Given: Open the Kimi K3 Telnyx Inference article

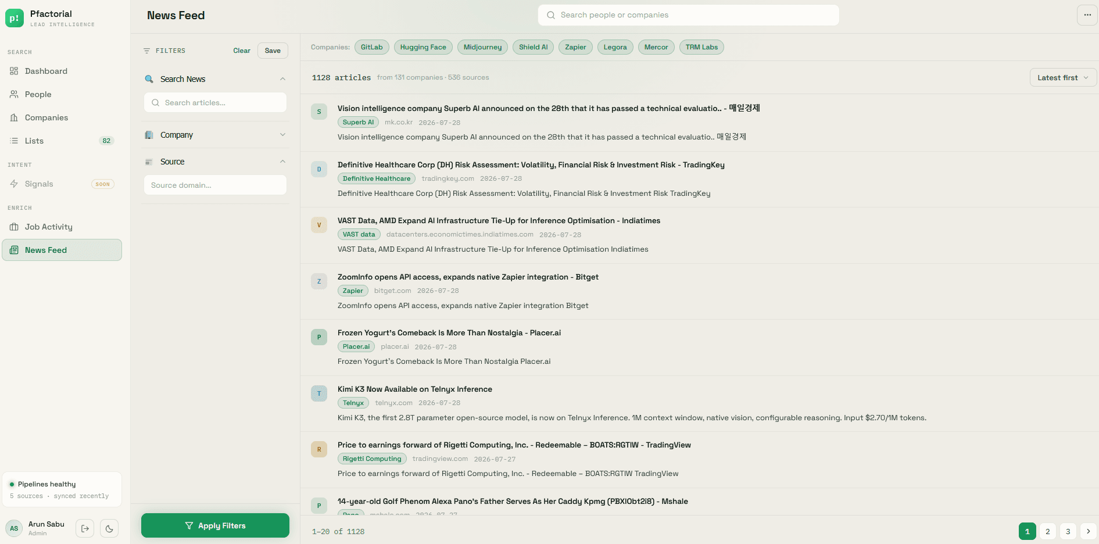Looking at the screenshot, I should pos(415,389).
